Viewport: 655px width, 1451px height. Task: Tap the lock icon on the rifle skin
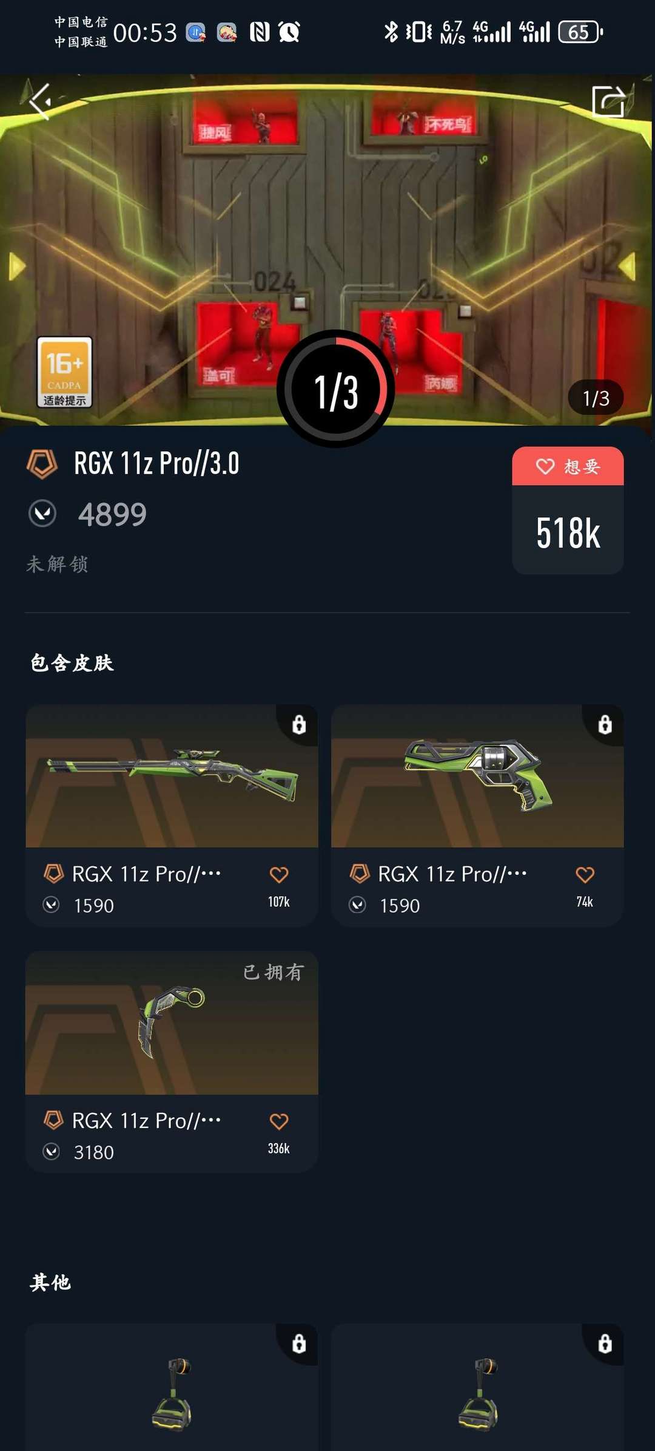(299, 724)
